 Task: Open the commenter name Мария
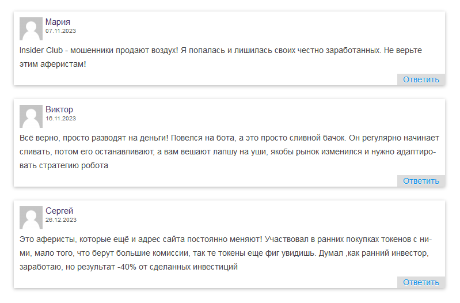point(58,22)
